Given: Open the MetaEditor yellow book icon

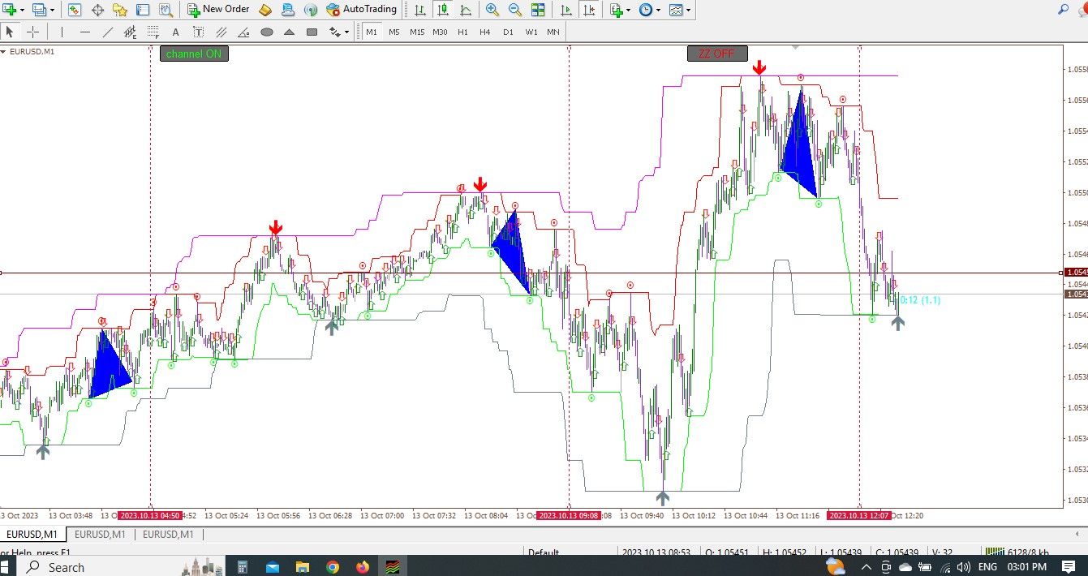Looking at the screenshot, I should [x=265, y=10].
